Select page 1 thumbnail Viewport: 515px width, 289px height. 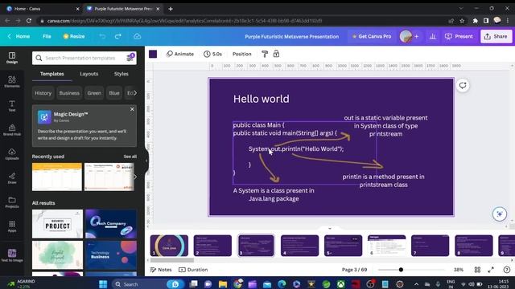click(x=169, y=246)
